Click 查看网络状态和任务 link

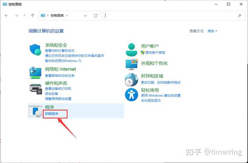60,76
